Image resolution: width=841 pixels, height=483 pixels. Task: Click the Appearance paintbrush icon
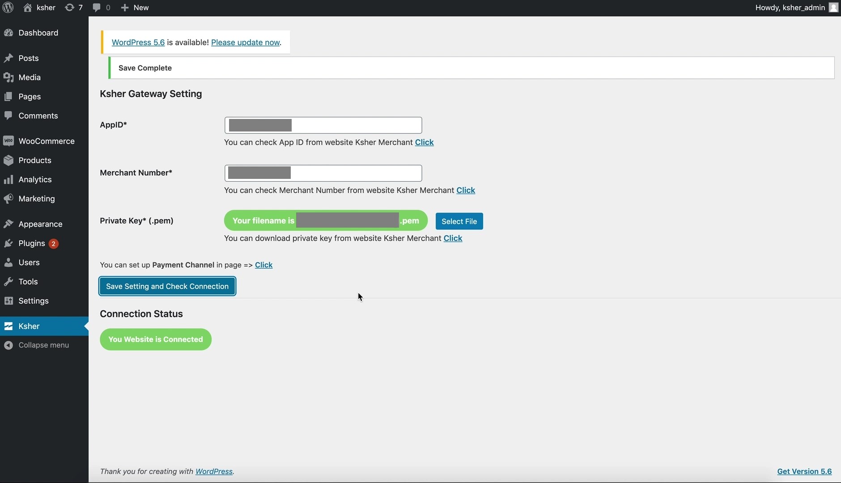tap(8, 224)
